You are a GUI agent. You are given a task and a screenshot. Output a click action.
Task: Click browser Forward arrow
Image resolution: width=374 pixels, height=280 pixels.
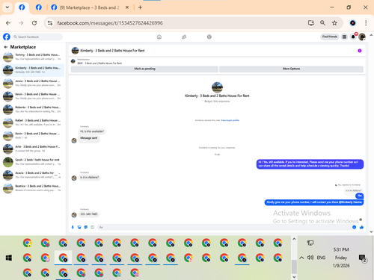click(x=21, y=23)
